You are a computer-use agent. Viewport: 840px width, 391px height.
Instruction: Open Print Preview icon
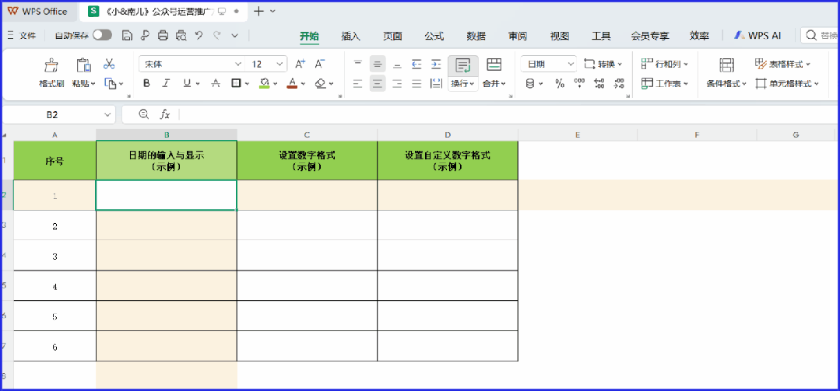tap(181, 35)
